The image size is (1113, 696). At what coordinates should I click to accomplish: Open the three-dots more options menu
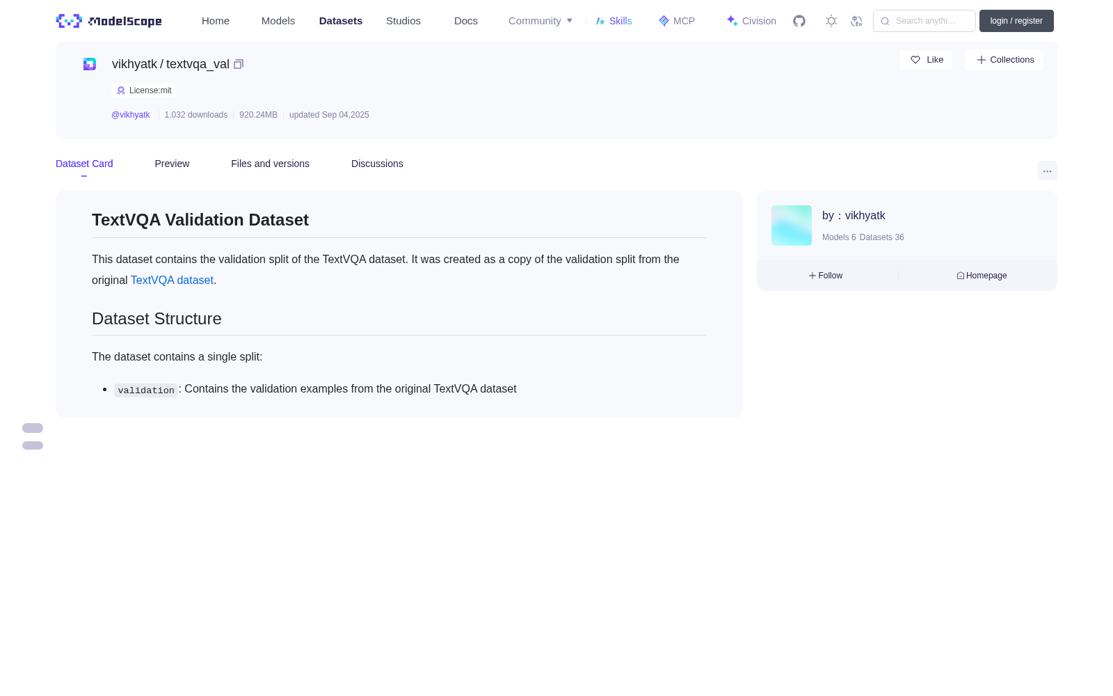tap(1048, 171)
